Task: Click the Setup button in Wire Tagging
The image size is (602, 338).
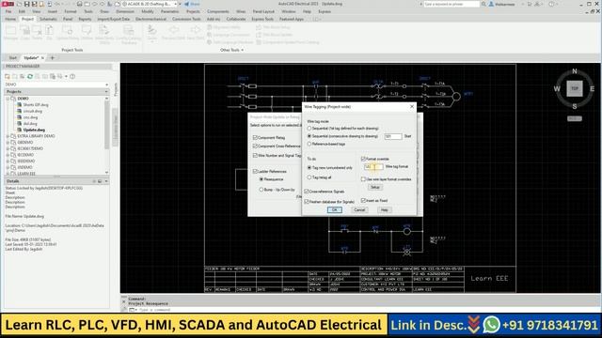Action: coord(374,187)
